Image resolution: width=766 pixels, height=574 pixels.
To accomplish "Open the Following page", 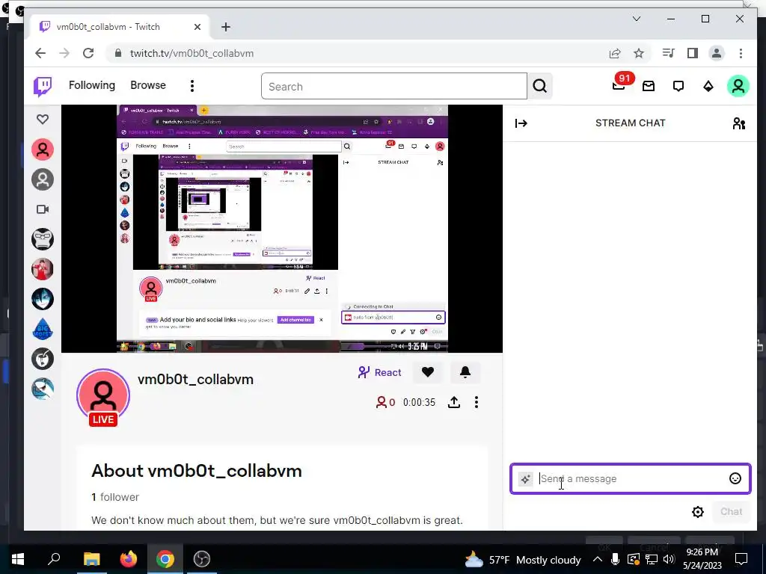I will click(92, 85).
